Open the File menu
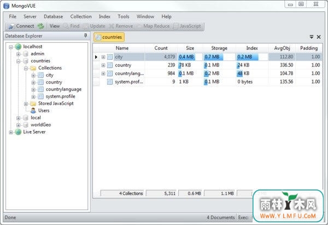The image size is (328, 225). tap(13, 16)
